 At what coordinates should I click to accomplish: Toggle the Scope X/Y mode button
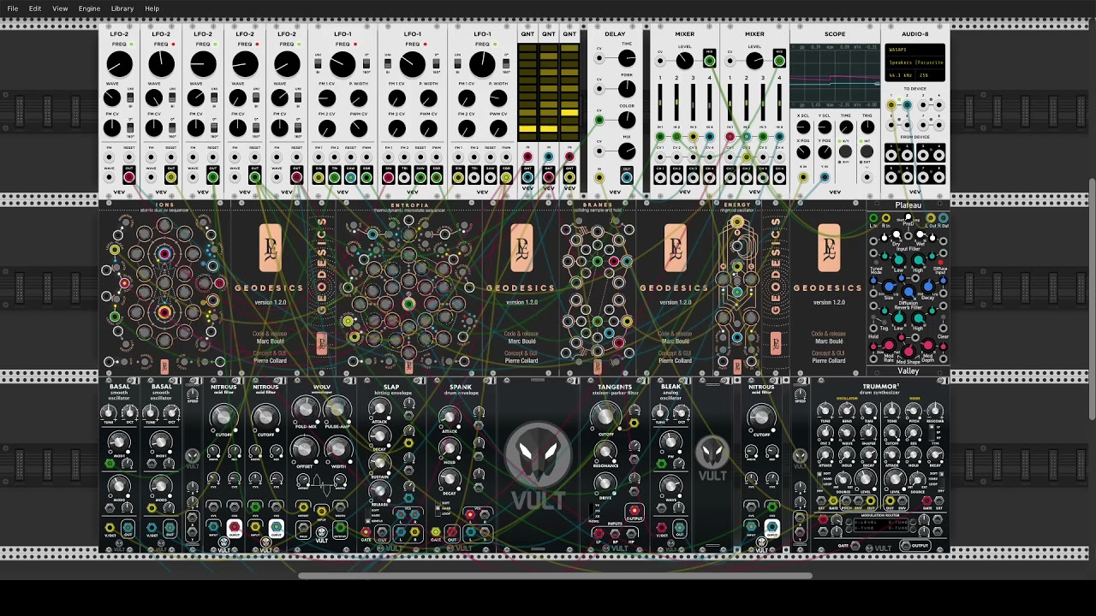tap(846, 151)
